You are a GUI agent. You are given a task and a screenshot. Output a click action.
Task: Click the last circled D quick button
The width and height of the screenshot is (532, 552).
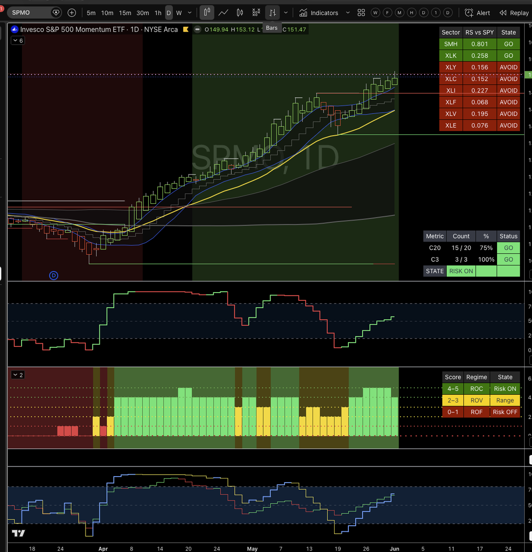click(x=447, y=13)
